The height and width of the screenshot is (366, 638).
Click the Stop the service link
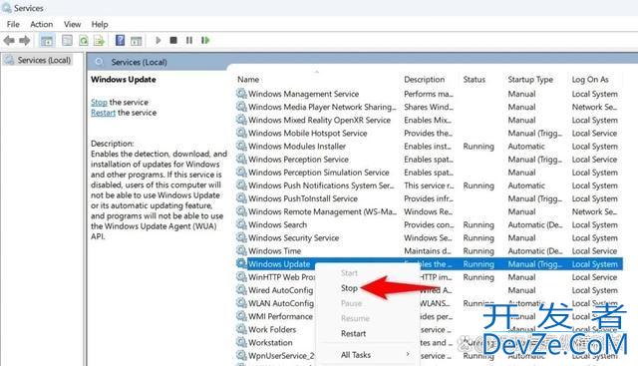tap(99, 102)
